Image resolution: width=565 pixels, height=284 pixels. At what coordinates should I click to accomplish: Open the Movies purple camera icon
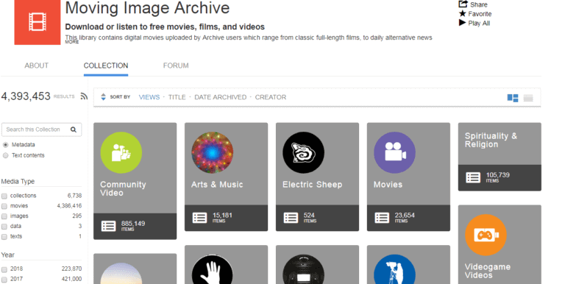pos(394,152)
